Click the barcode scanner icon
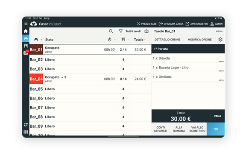 pos(26,132)
